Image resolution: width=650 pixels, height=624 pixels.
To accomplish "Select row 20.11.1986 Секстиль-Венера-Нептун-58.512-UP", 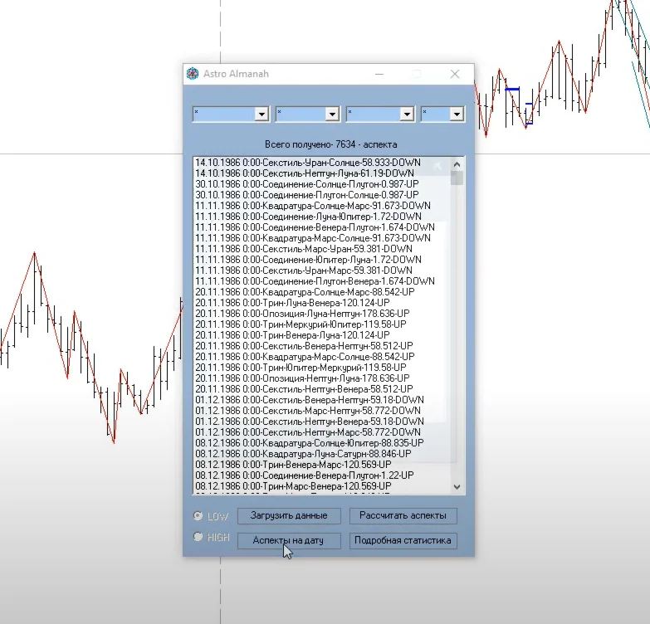I will [x=322, y=345].
